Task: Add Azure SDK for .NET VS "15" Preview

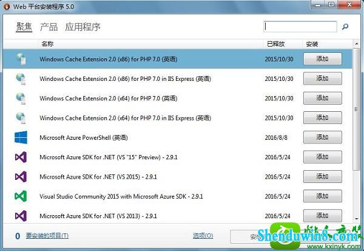Action: point(323,157)
